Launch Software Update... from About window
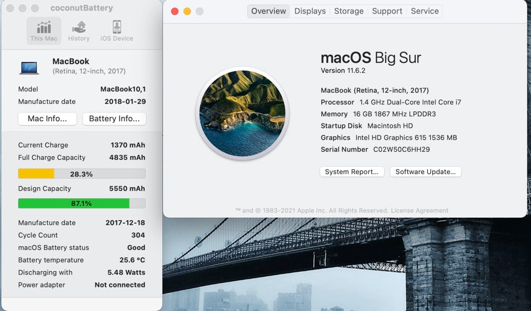 coord(425,172)
